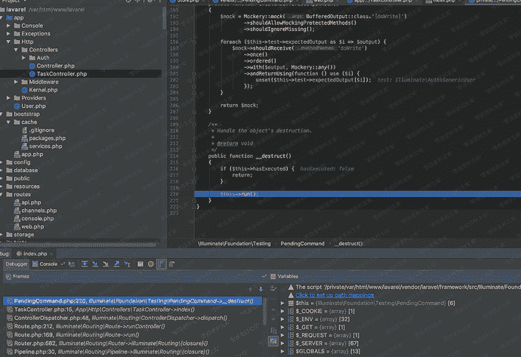Image resolution: width=521 pixels, height=357 pixels.
Task: Expand the $_SERVER variable array
Action: 282,342
